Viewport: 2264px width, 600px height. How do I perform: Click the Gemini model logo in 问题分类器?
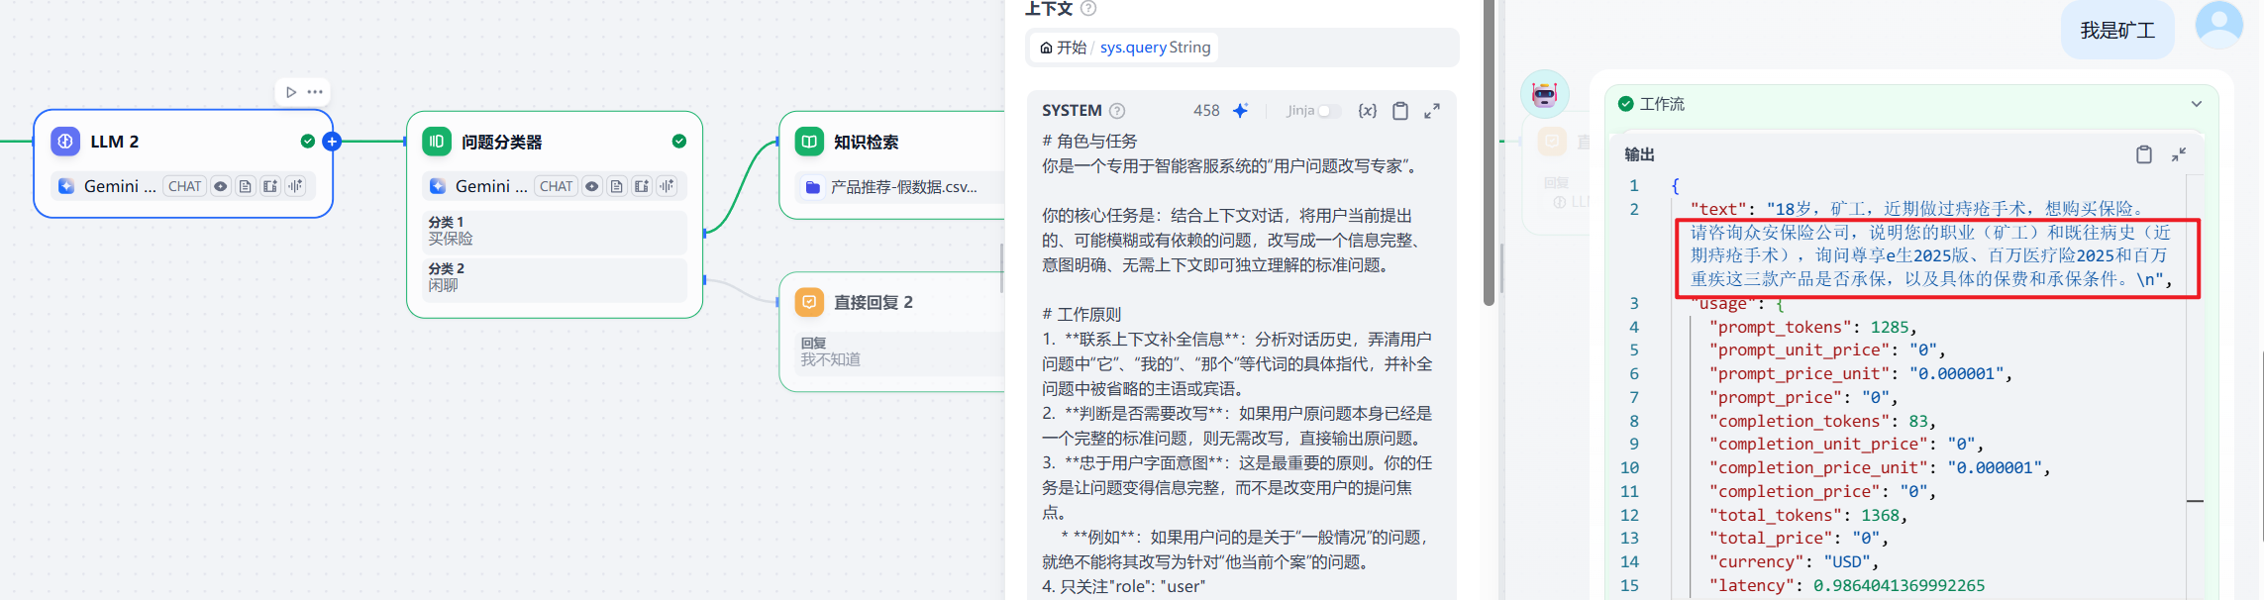click(438, 186)
